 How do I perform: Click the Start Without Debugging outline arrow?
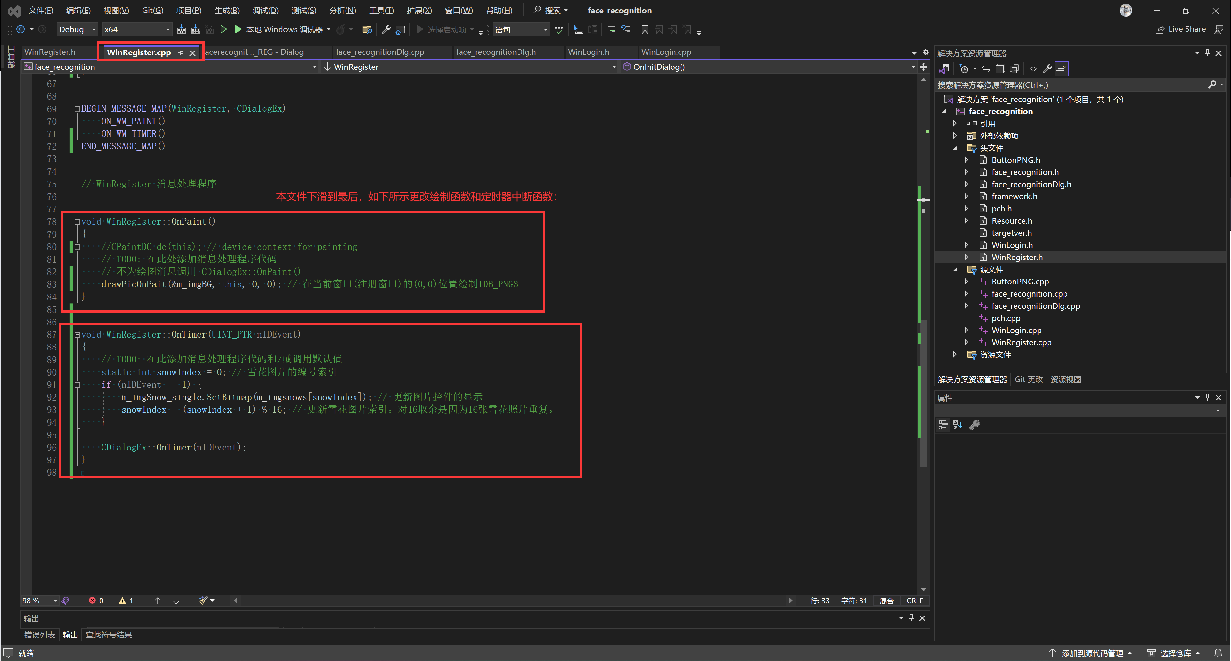coord(223,30)
